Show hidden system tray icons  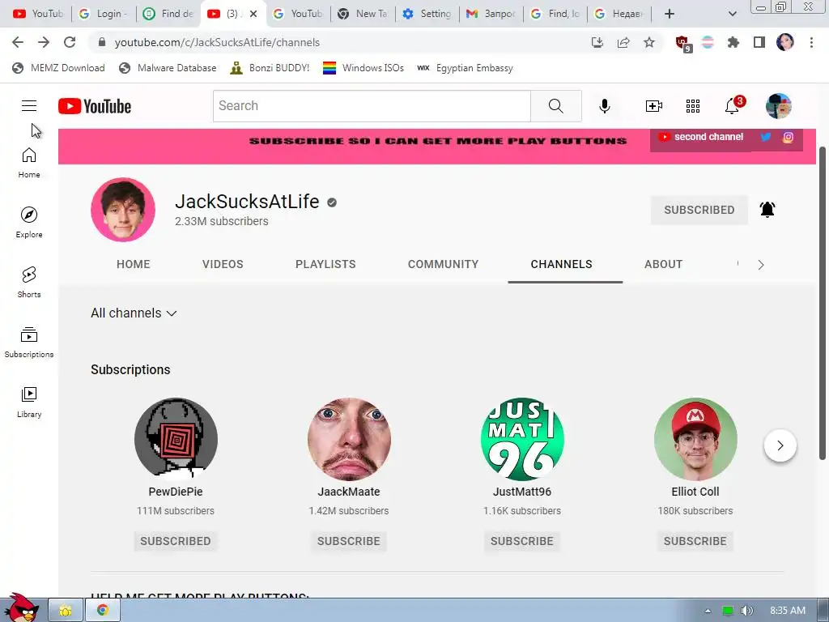click(x=708, y=611)
